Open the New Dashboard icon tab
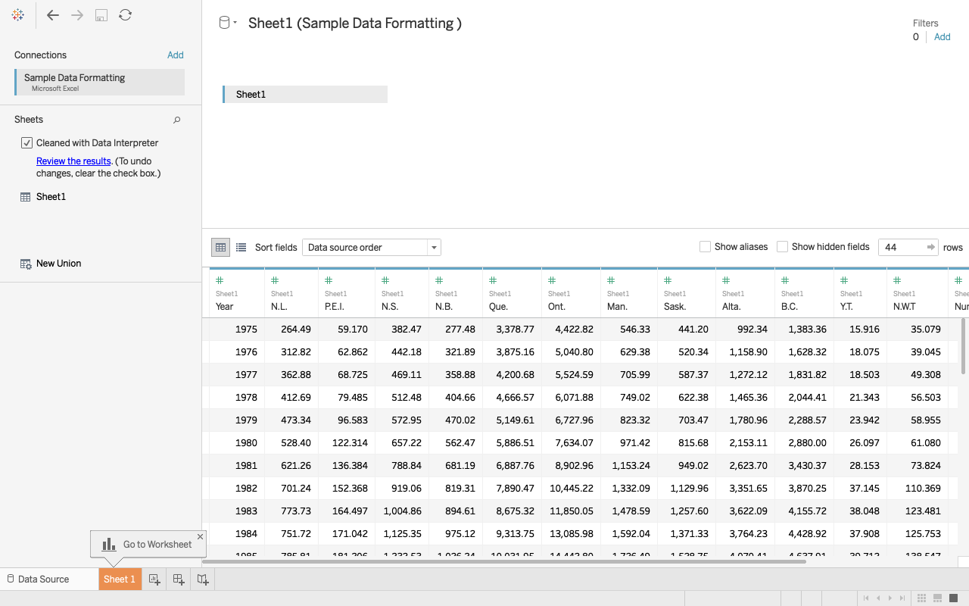The width and height of the screenshot is (969, 606). 179,579
